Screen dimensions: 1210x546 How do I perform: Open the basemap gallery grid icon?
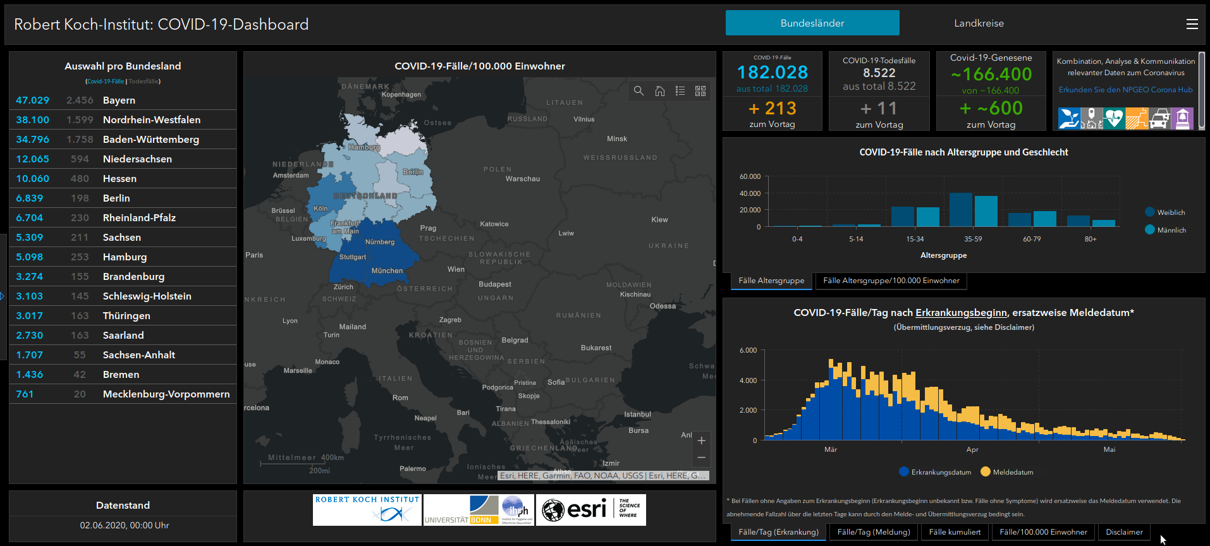pos(700,91)
